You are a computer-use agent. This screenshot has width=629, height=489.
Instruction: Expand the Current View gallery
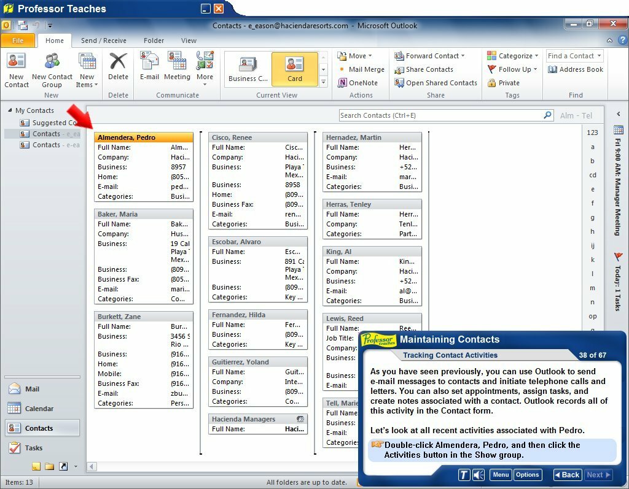pyautogui.click(x=323, y=82)
